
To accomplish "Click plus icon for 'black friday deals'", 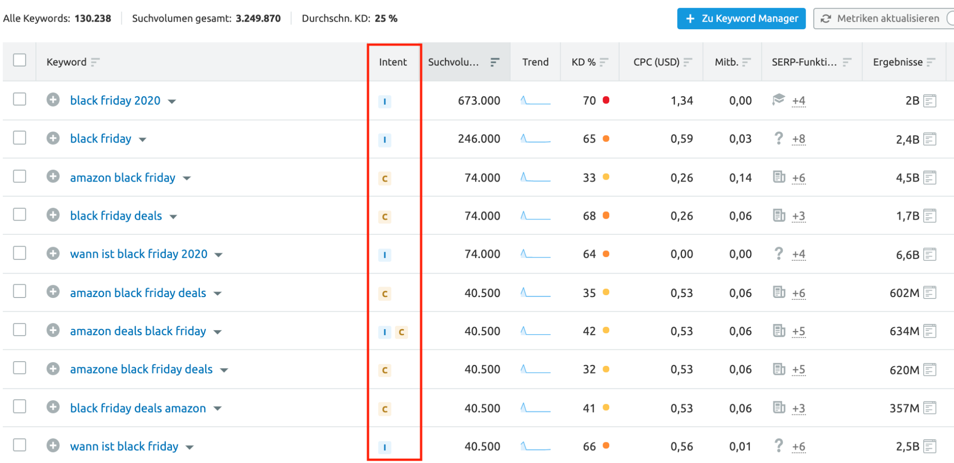I will [x=53, y=215].
